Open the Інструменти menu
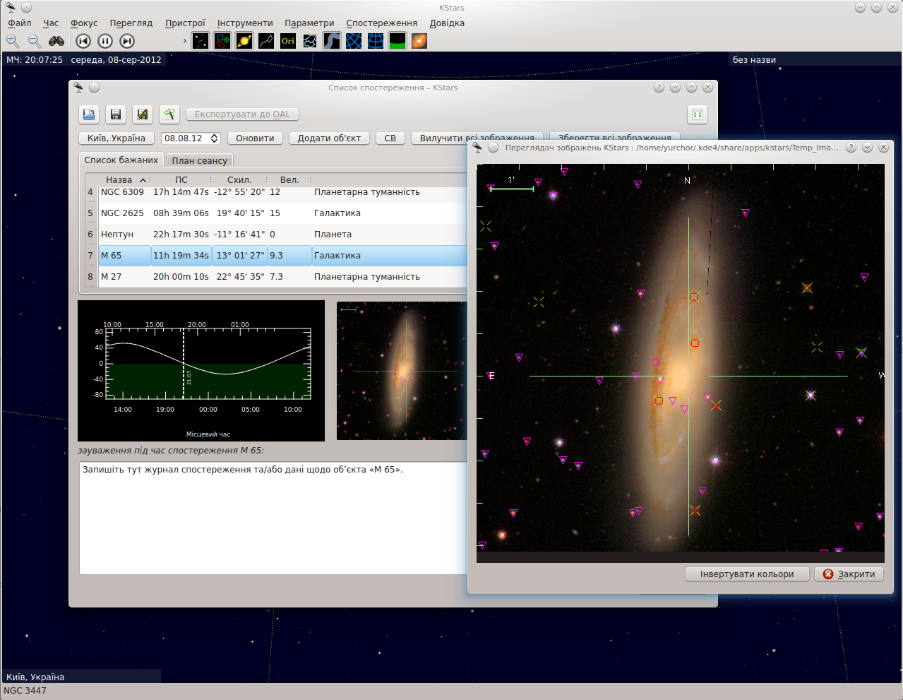Viewport: 903px width, 700px height. (244, 23)
